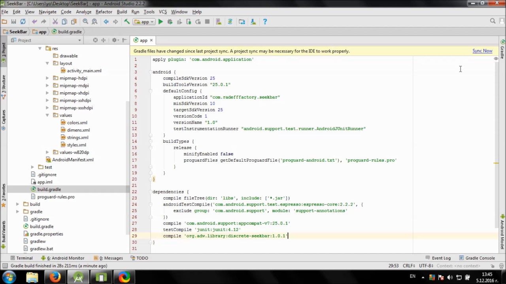Image resolution: width=506 pixels, height=284 pixels.
Task: Click the Redo arrow icon
Action: point(43,22)
